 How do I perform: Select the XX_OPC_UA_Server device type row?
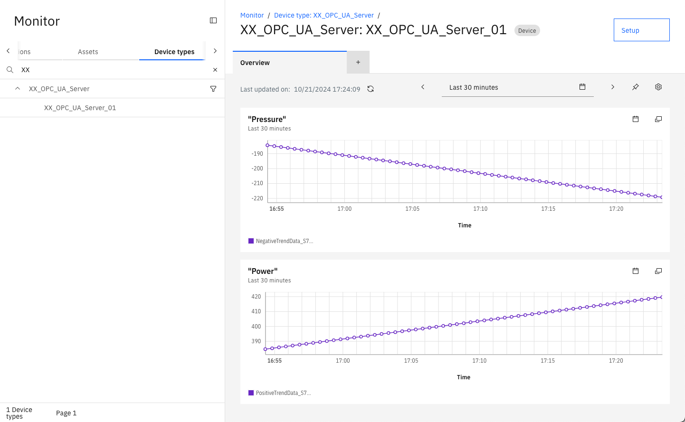[x=112, y=89]
